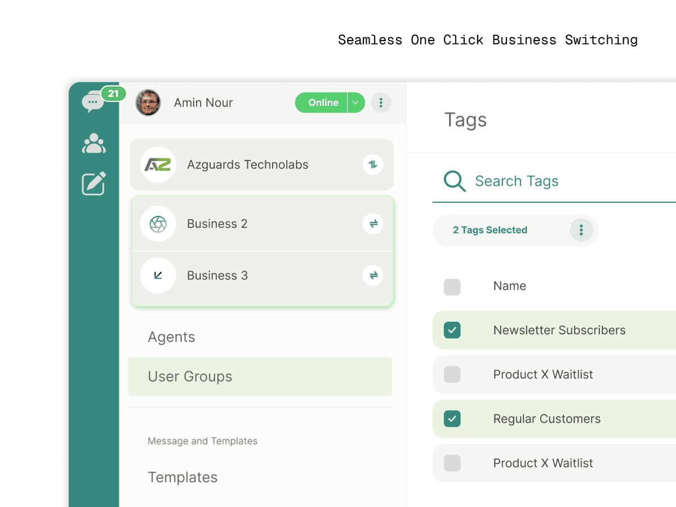The width and height of the screenshot is (676, 507).
Task: Click the Business 3 arrow logo
Action: (158, 275)
